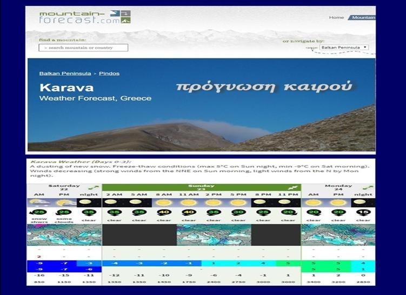Click Sunday 11 AM wind speed 40 icon
Image resolution: width=406 pixels, height=295 pixels.
(x=189, y=212)
